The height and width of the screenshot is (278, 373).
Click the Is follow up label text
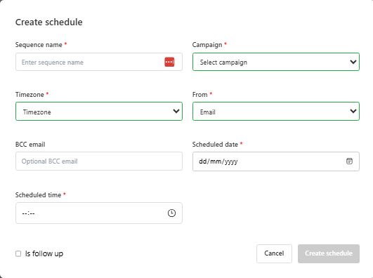(44, 253)
